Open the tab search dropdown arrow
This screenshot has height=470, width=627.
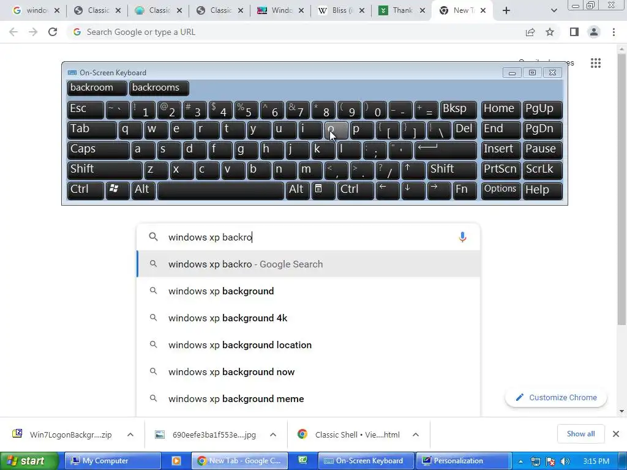[x=554, y=10]
